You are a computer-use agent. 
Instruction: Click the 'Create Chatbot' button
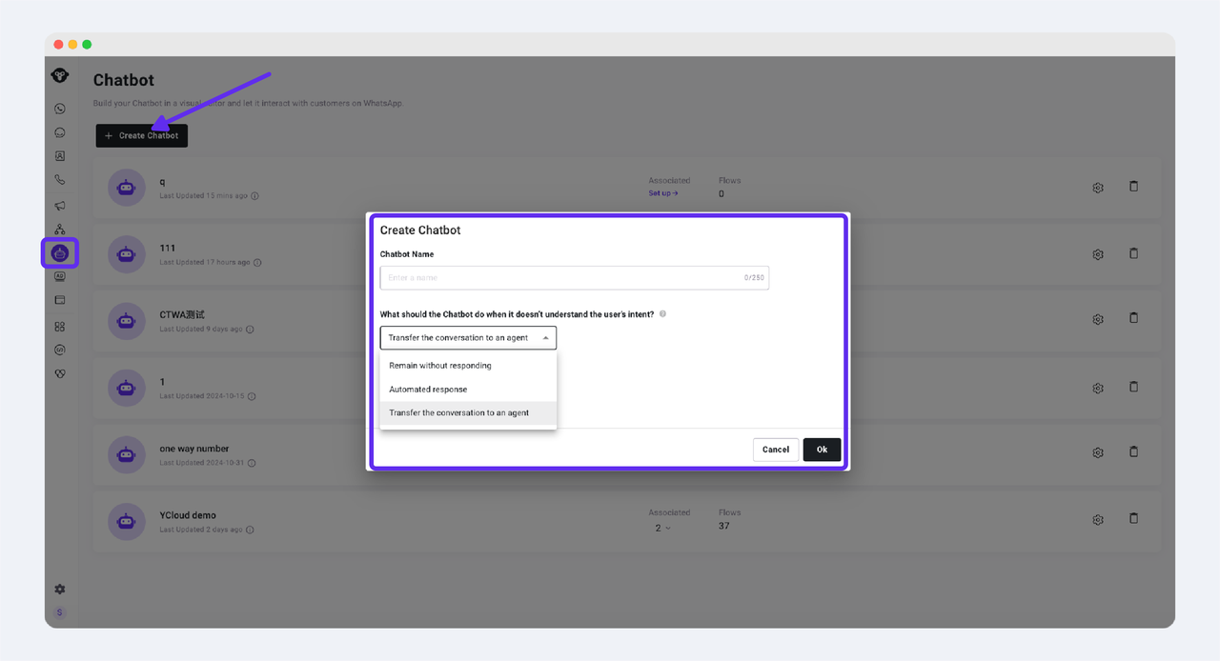142,136
